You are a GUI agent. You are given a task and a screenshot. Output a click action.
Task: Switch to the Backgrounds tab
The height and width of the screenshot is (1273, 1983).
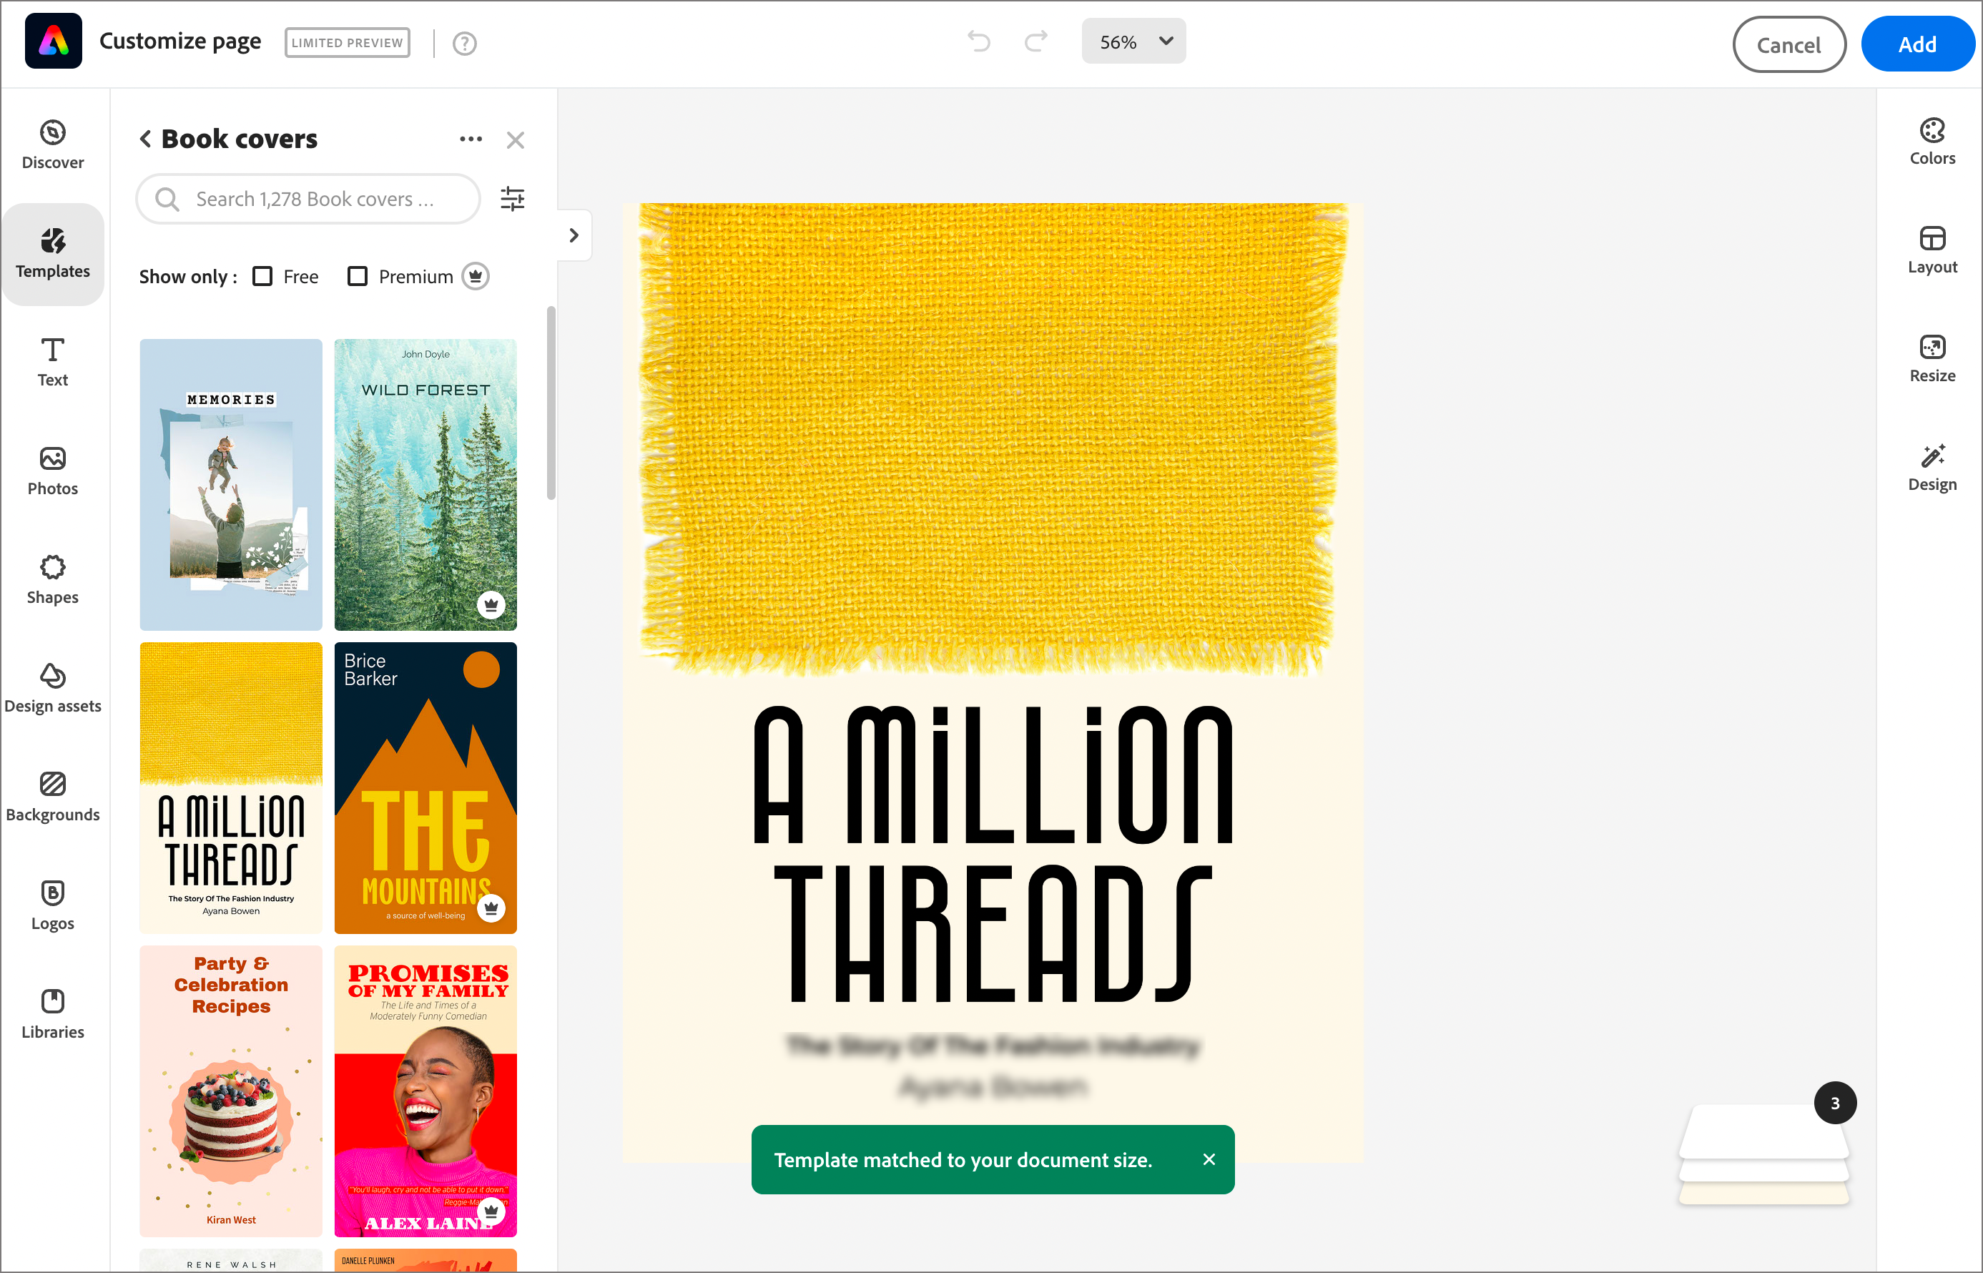(52, 797)
